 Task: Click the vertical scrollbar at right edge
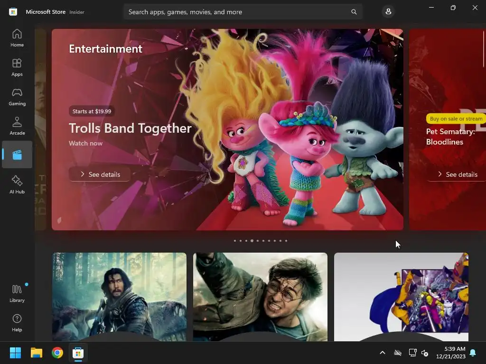[484, 49]
